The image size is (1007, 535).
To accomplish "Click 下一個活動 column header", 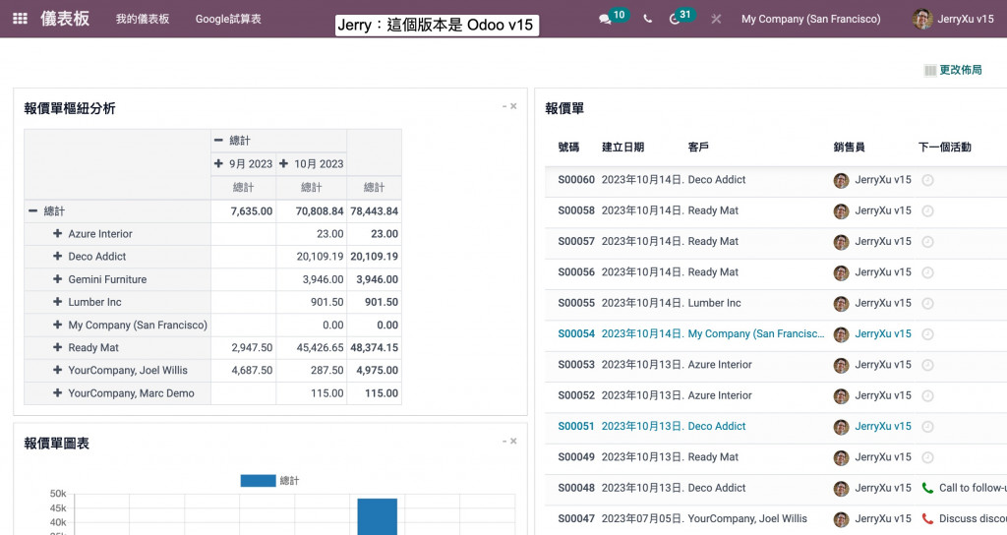I will coord(945,148).
